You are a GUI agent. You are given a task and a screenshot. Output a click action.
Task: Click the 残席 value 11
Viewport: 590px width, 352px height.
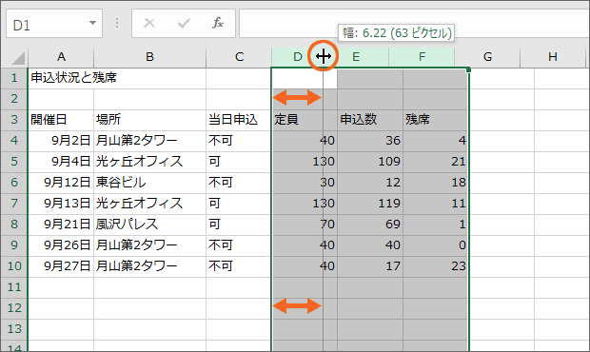click(435, 204)
